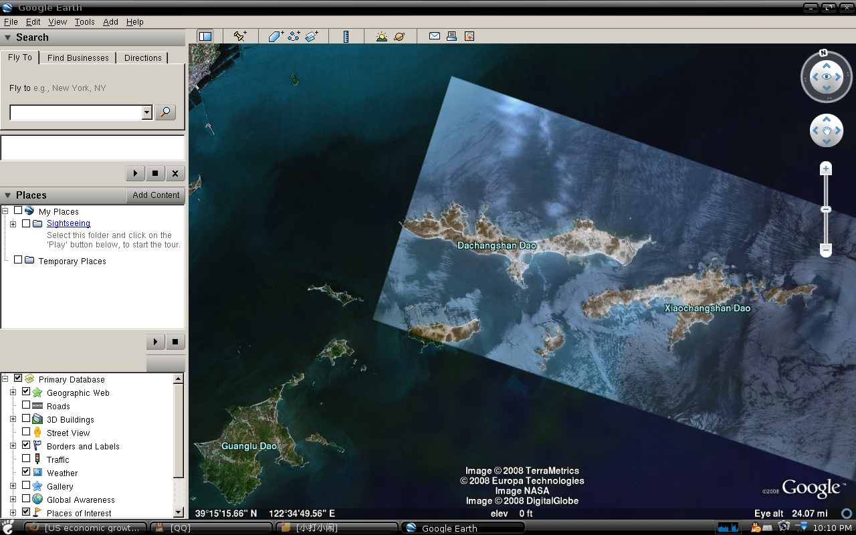Open the Help menu
This screenshot has height=535, width=856.
(x=135, y=22)
